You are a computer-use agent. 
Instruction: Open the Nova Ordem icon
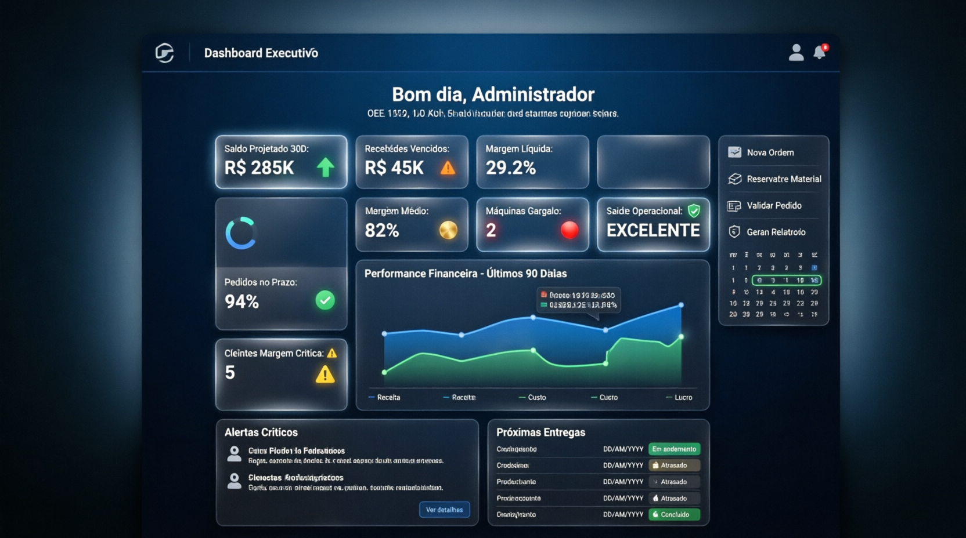point(734,152)
